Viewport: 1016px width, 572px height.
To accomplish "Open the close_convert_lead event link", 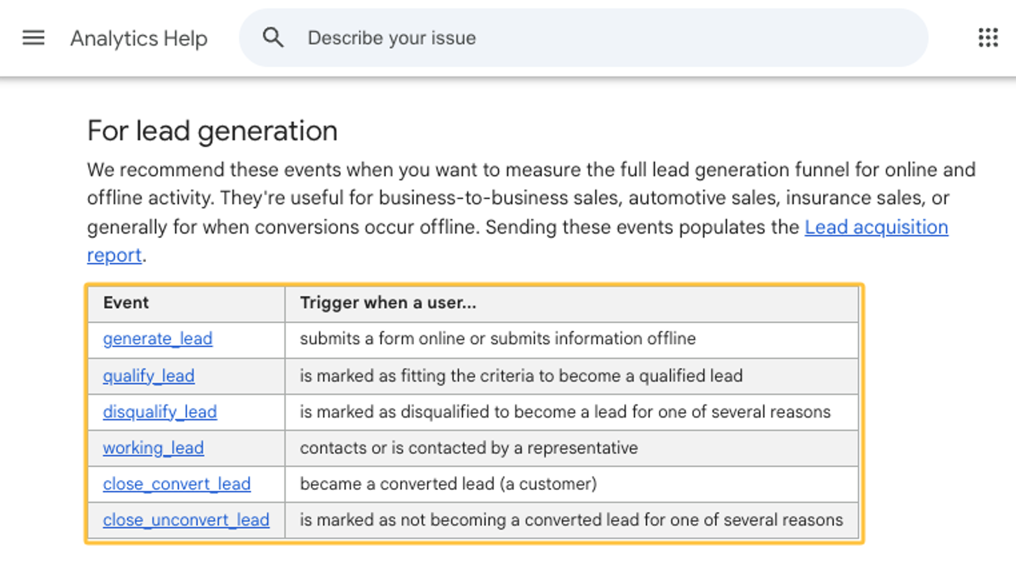I will pos(177,484).
